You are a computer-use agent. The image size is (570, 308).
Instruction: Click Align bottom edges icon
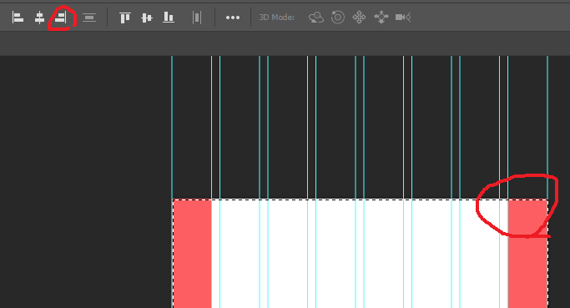coord(169,17)
